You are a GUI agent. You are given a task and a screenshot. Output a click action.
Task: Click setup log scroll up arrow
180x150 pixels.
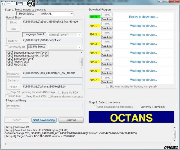coord(175,127)
